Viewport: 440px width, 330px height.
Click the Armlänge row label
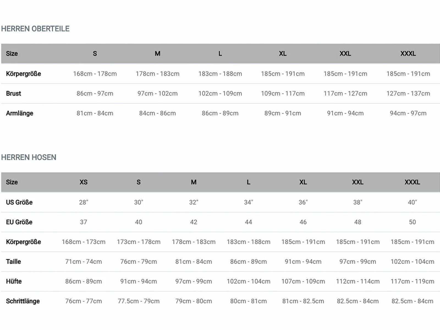pos(20,113)
